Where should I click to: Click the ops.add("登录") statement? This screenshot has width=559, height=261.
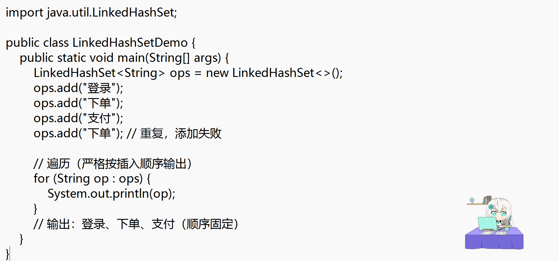coord(78,88)
